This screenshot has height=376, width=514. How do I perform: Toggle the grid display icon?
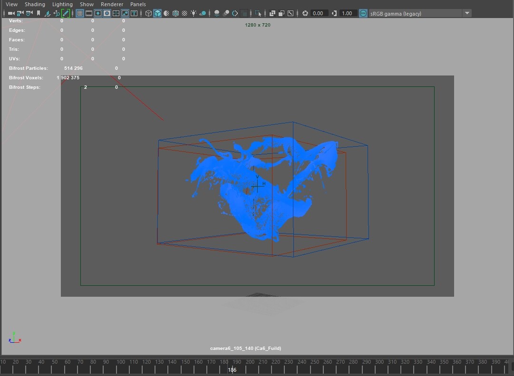pos(79,13)
